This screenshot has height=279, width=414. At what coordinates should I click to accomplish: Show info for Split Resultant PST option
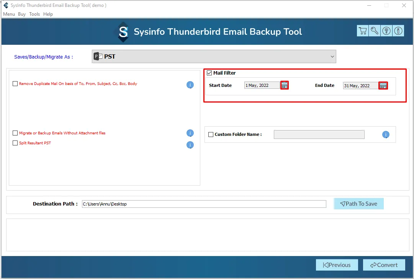[x=190, y=145]
